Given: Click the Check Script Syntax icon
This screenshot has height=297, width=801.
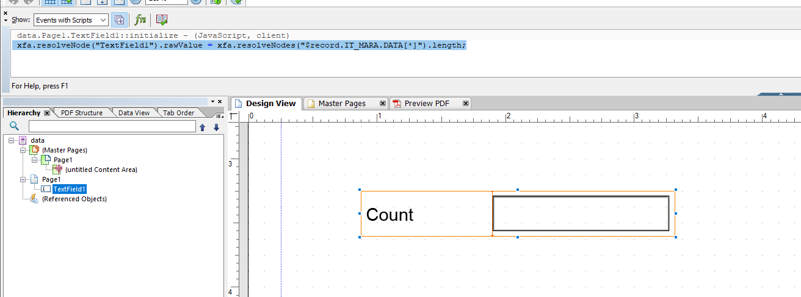Looking at the screenshot, I should (x=162, y=20).
